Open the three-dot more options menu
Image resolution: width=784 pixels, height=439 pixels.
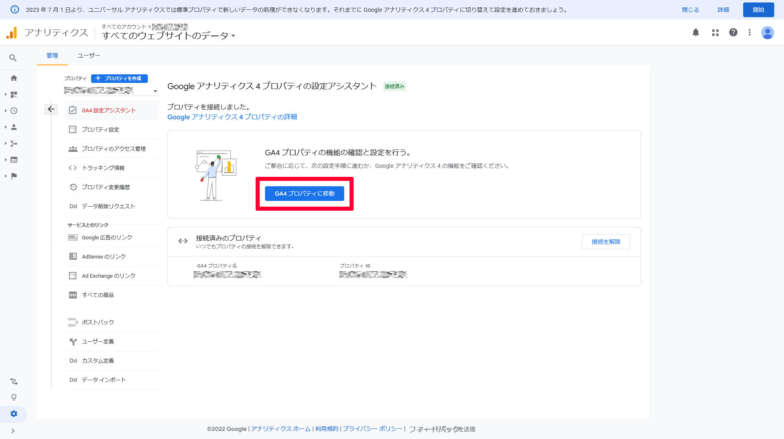750,32
